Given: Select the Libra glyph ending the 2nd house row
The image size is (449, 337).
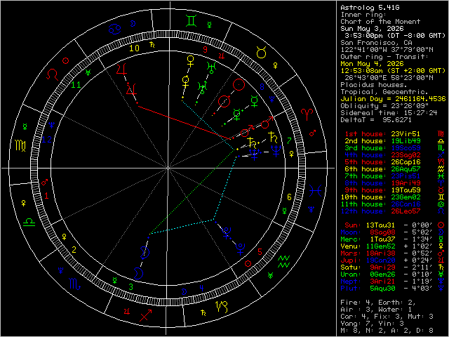Looking at the screenshot, I should [x=441, y=141].
